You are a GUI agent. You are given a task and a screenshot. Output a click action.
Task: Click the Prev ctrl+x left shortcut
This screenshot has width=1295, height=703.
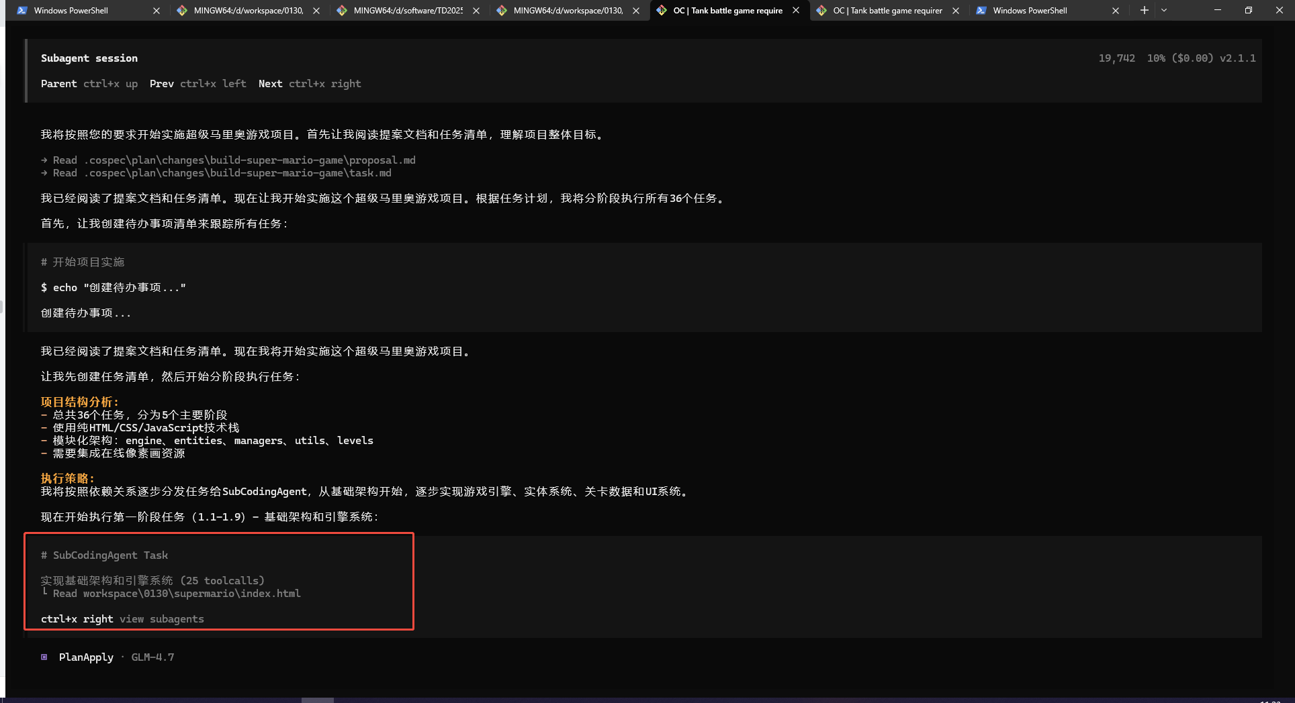coord(197,84)
